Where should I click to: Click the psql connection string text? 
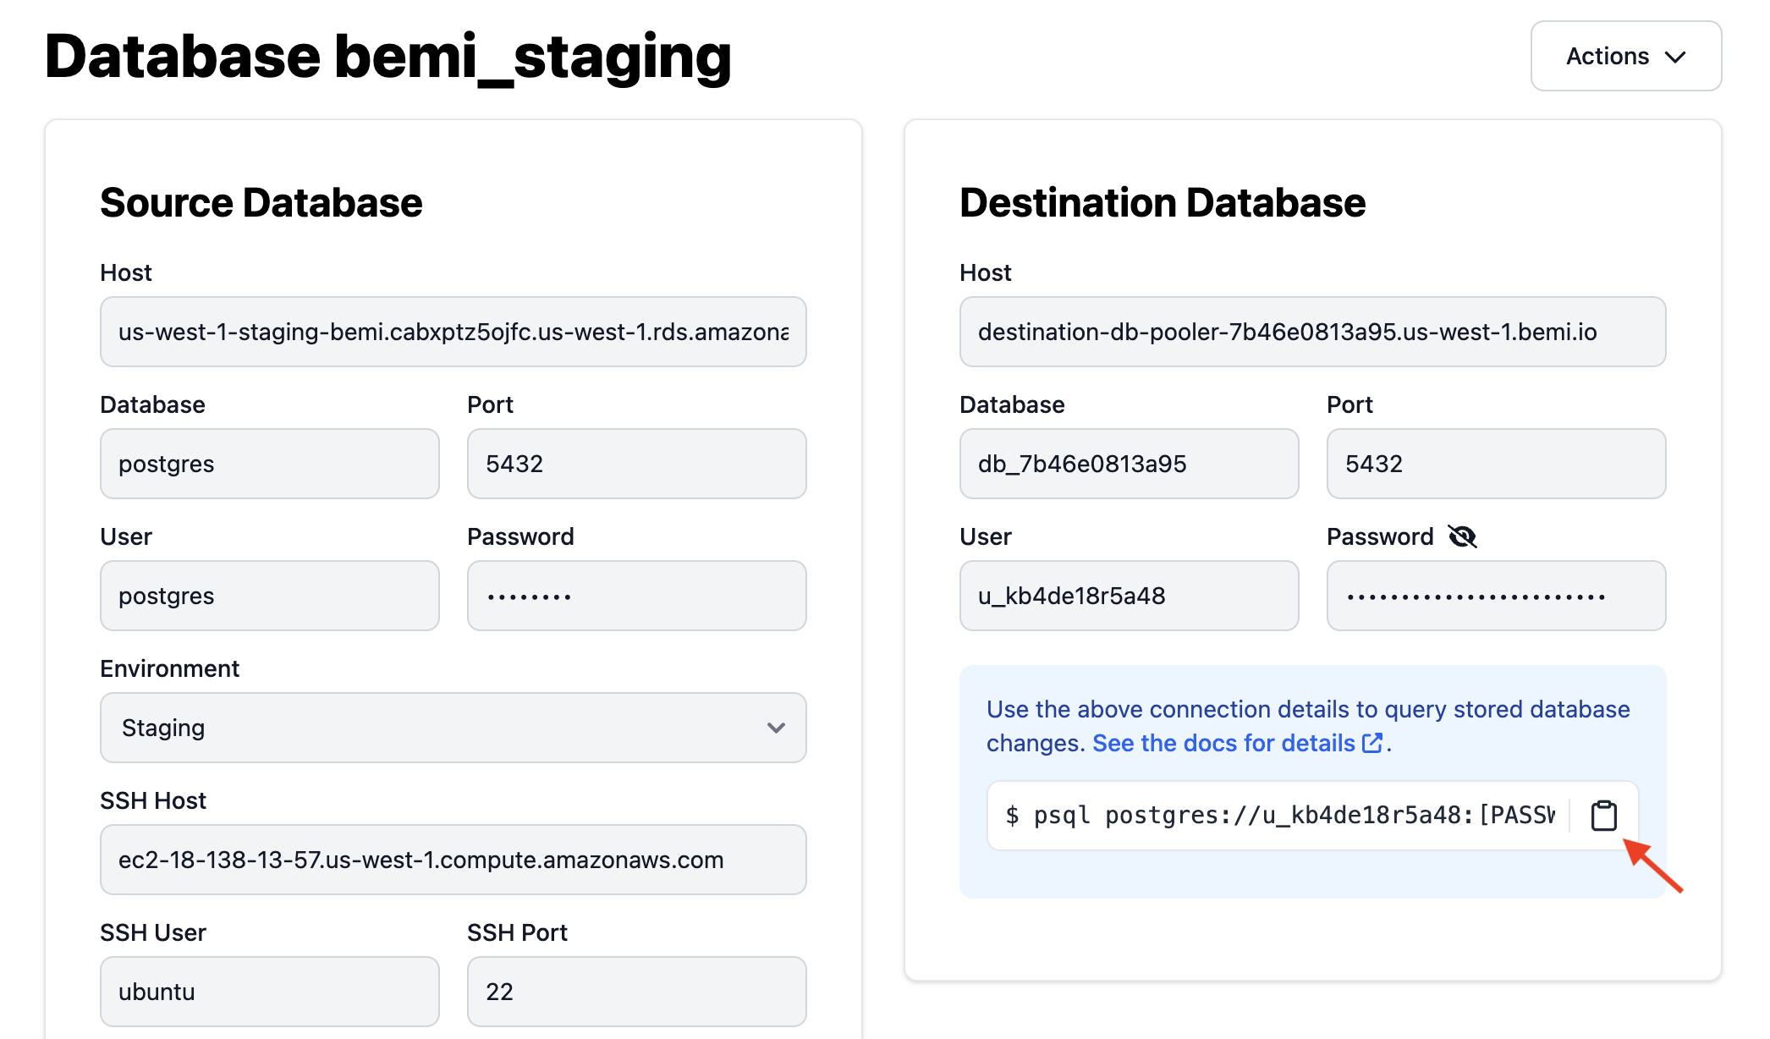pyautogui.click(x=1279, y=816)
